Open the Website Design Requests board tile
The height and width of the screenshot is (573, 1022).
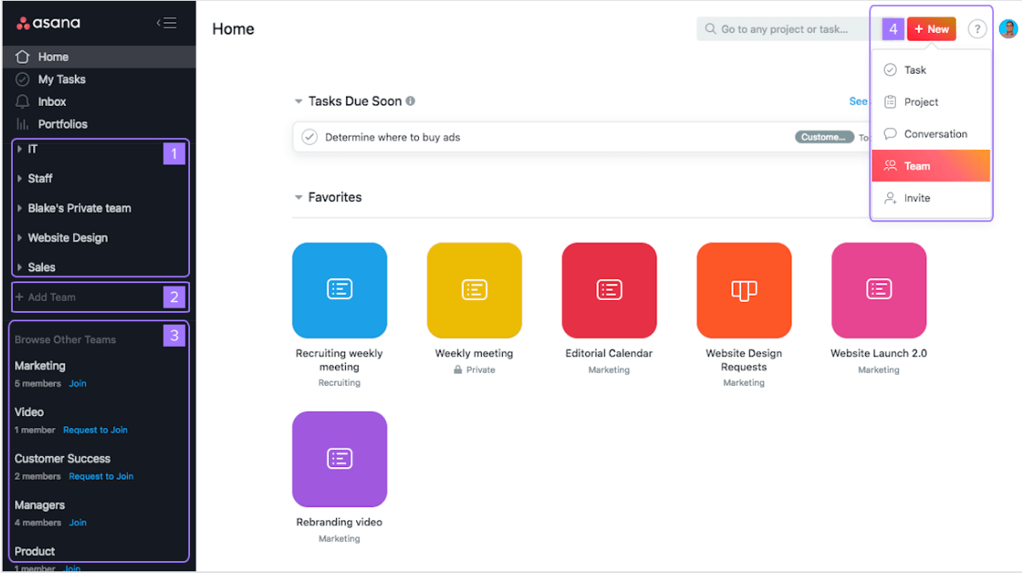(x=744, y=290)
